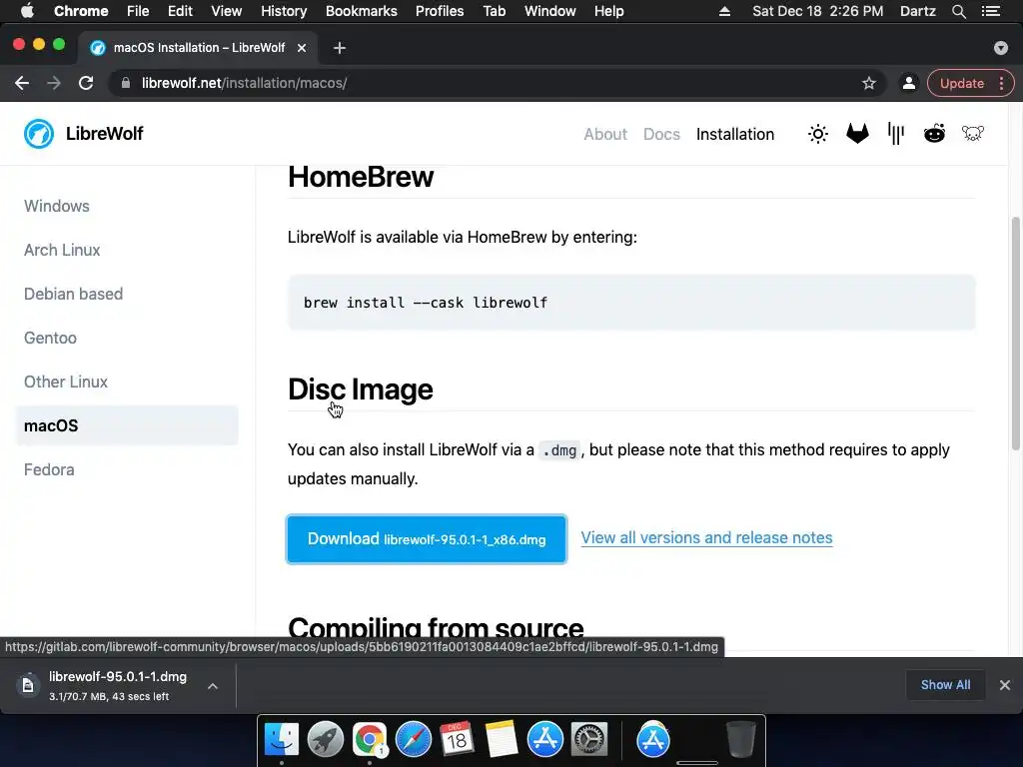The image size is (1023, 767).
Task: Click Download librewolf-95.0.1-1_x86.dmg button
Action: pos(427,539)
